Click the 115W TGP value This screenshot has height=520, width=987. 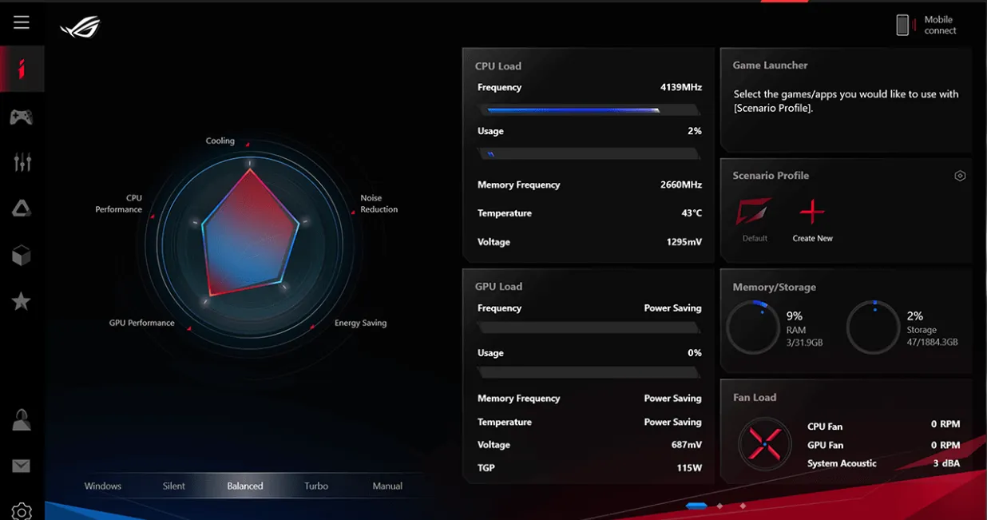pyautogui.click(x=690, y=468)
